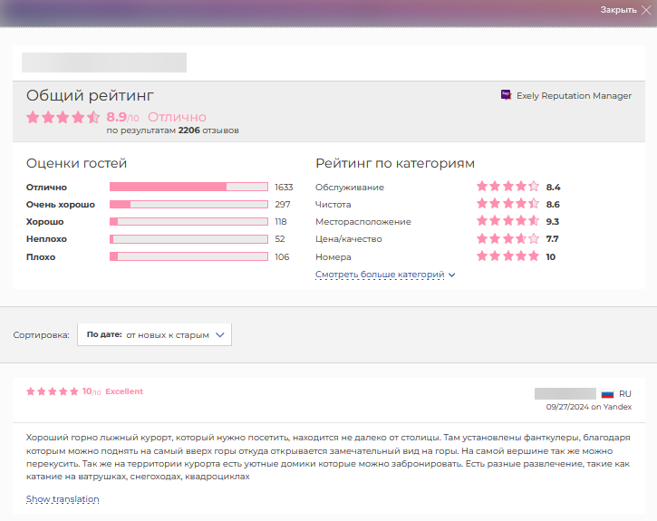The image size is (657, 521).
Task: Click the count 118 for Хорошо
Action: click(x=281, y=222)
